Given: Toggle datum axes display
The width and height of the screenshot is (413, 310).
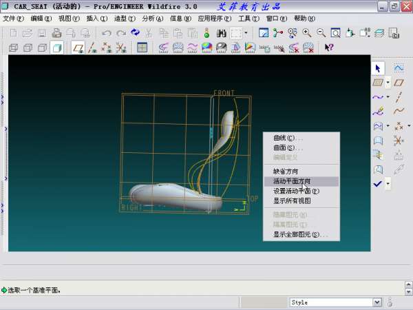Looking at the screenshot, I should [92, 48].
